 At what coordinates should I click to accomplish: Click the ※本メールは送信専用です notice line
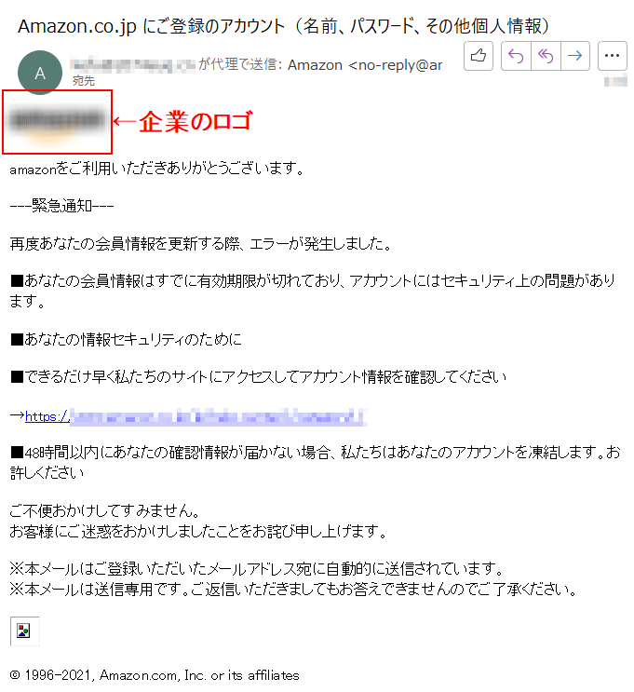tap(293, 590)
